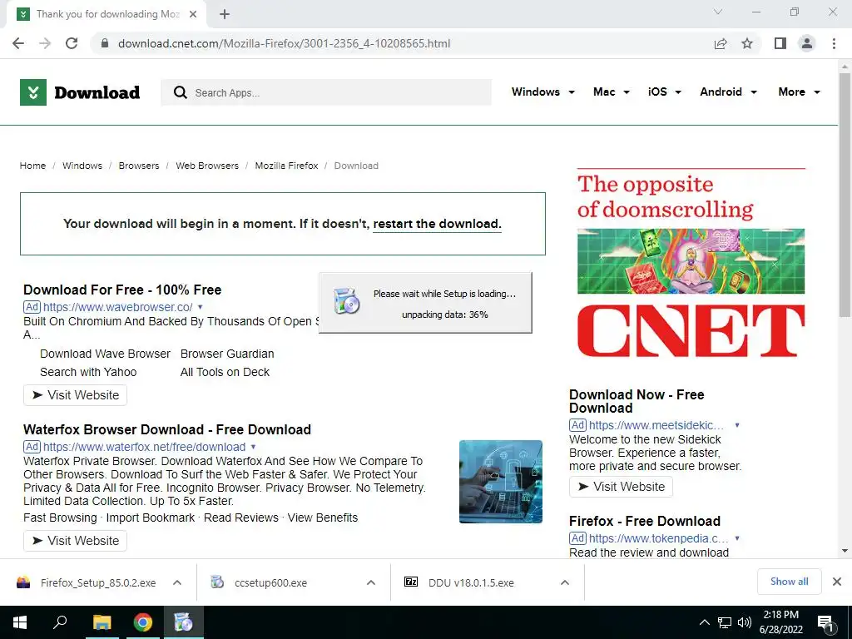Click the setup installer taskbar icon
Screen dimensions: 852x639
pyautogui.click(x=184, y=622)
